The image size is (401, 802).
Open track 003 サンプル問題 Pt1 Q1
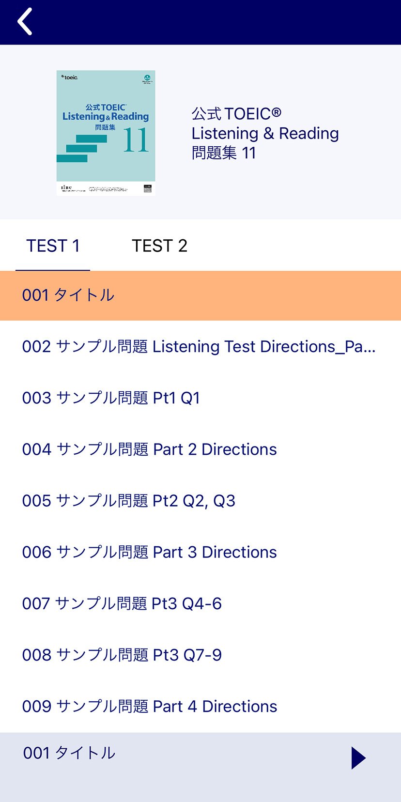pyautogui.click(x=111, y=398)
